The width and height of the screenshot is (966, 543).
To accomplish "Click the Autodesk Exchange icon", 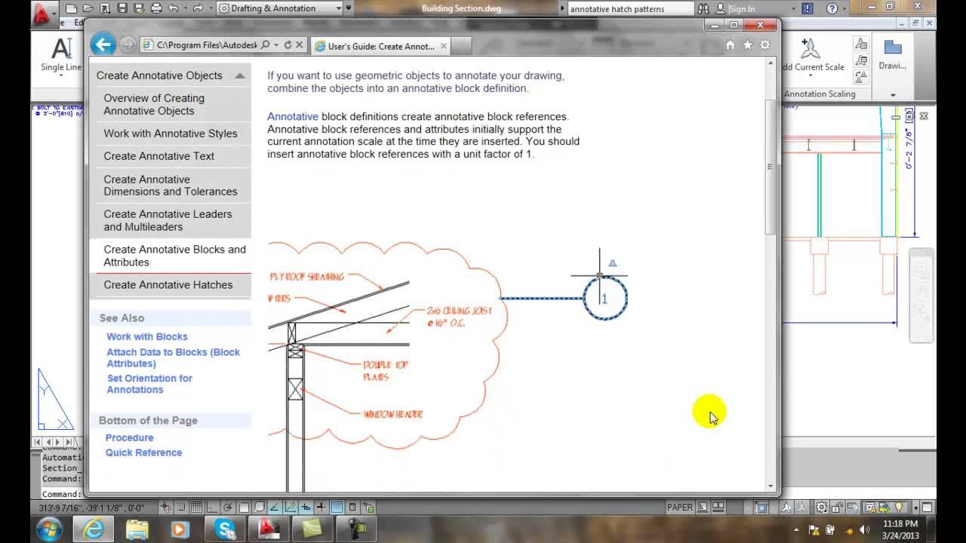I will click(808, 9).
